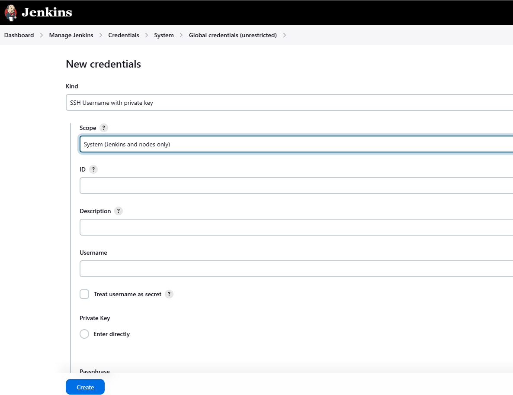Screen dimensions: 513x395
Task: Navigate to Credentials breadcrumb
Action: coord(124,35)
